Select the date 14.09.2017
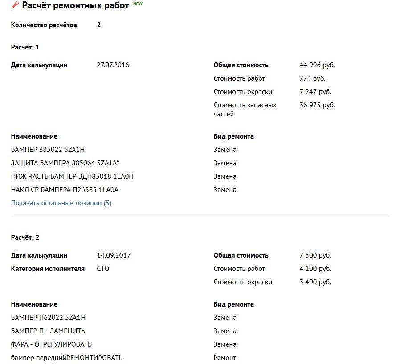The image size is (416, 364). (x=114, y=255)
